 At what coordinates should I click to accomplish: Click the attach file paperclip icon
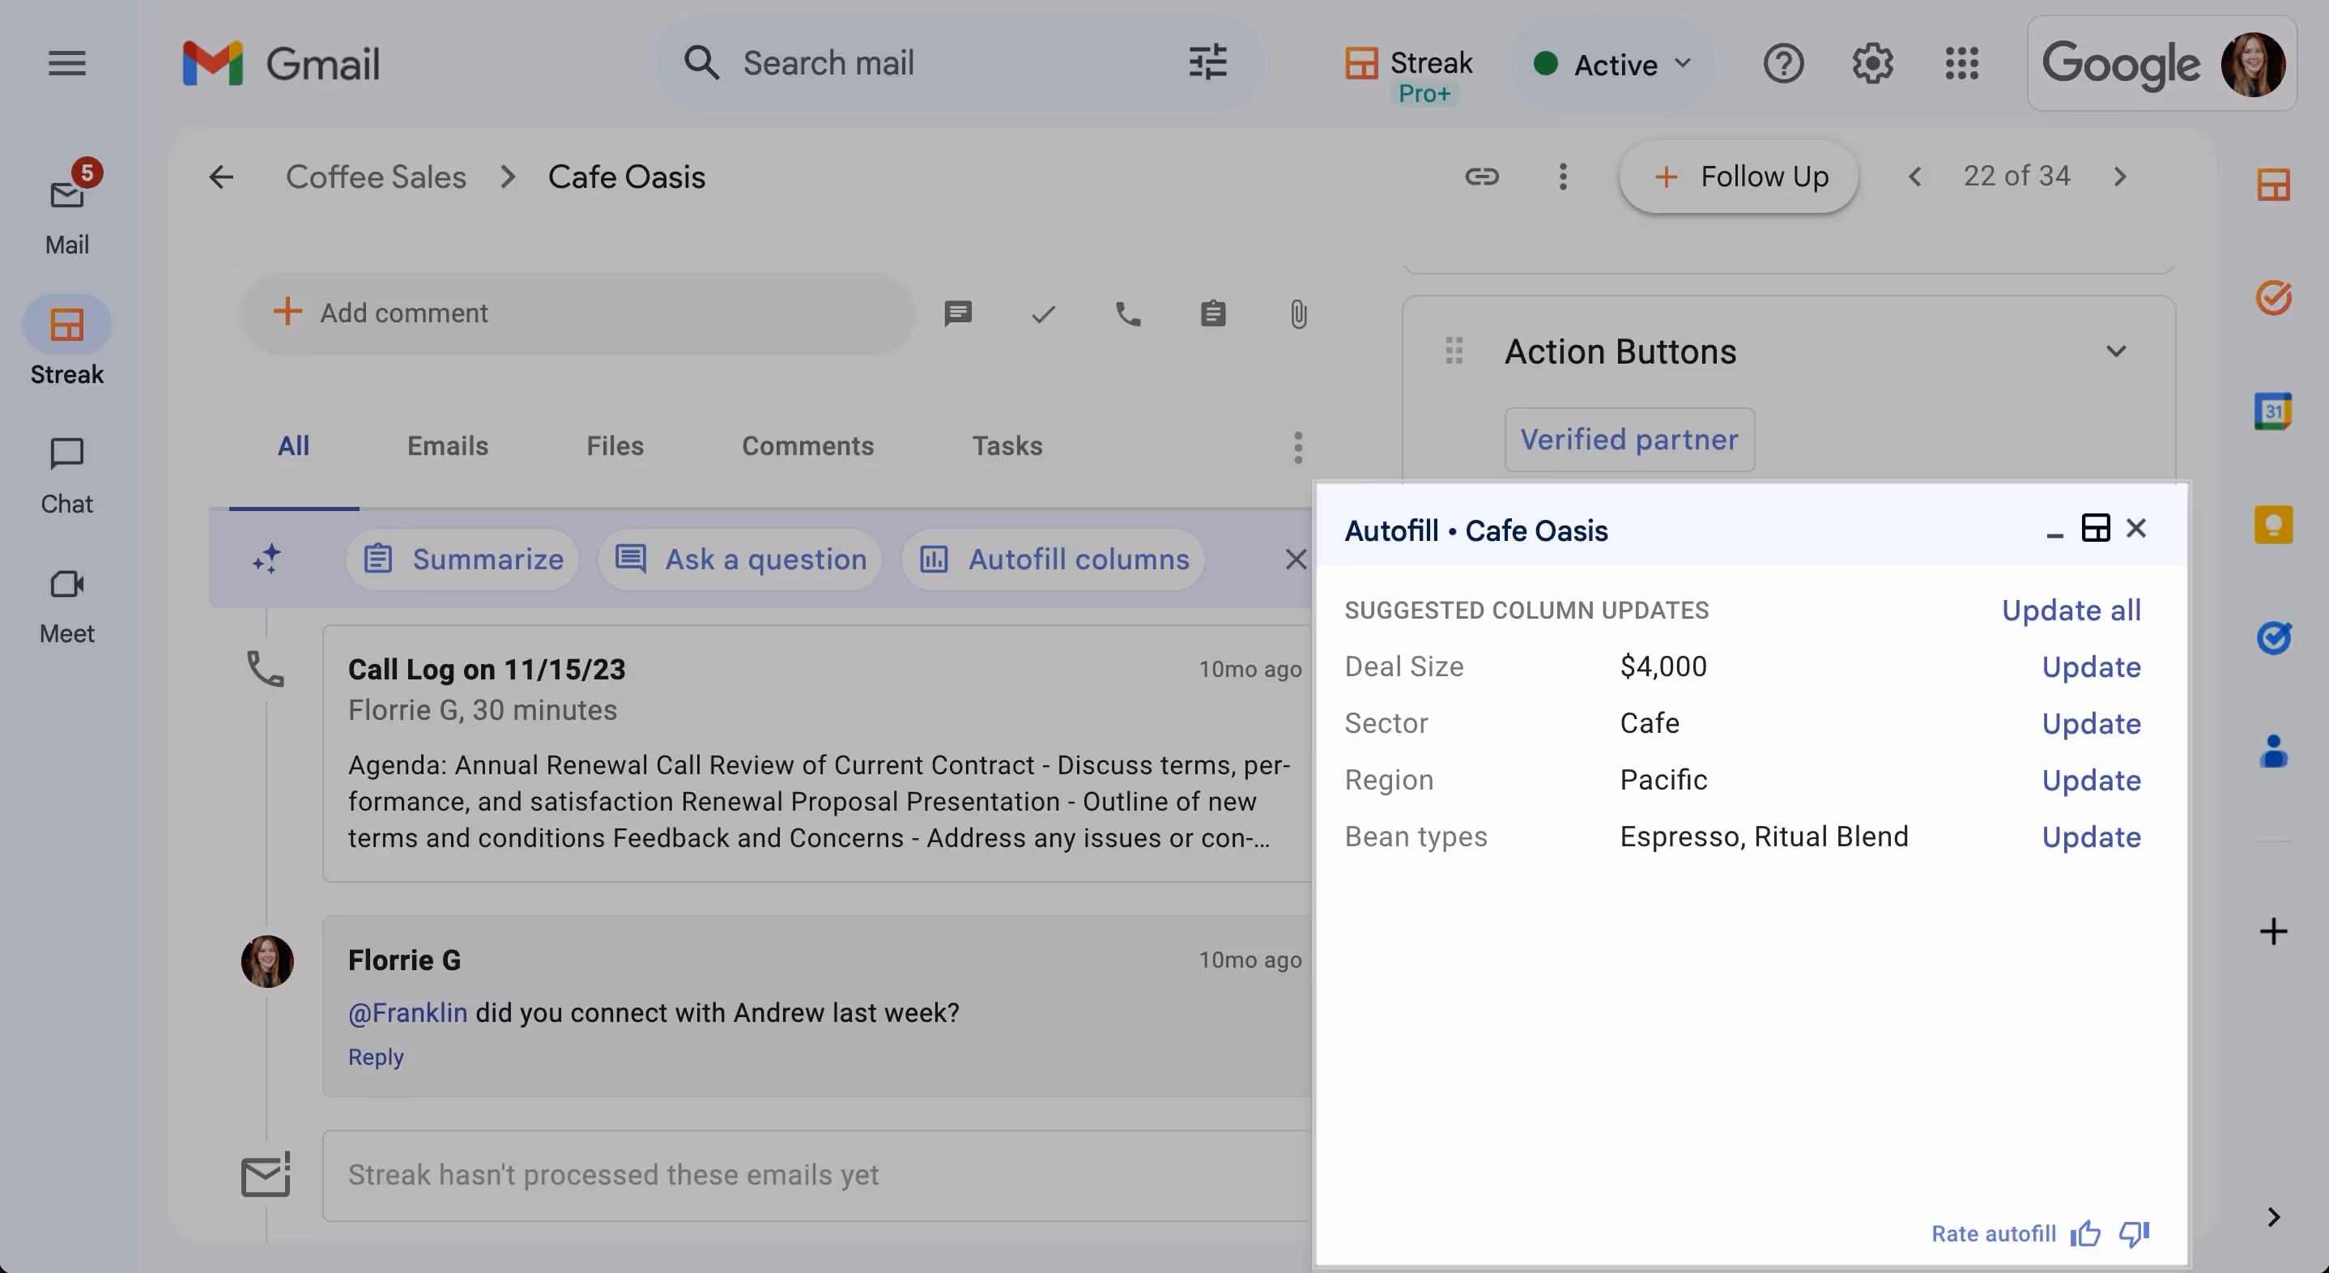(x=1297, y=313)
